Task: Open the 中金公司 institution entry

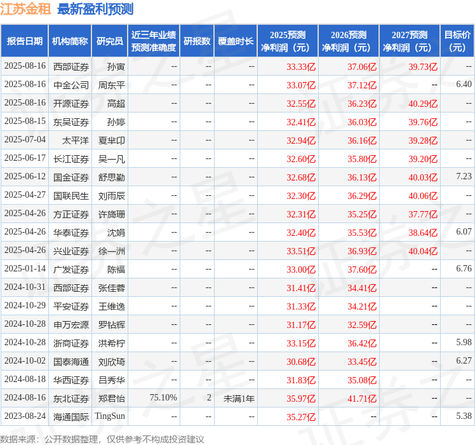Action: (71, 85)
